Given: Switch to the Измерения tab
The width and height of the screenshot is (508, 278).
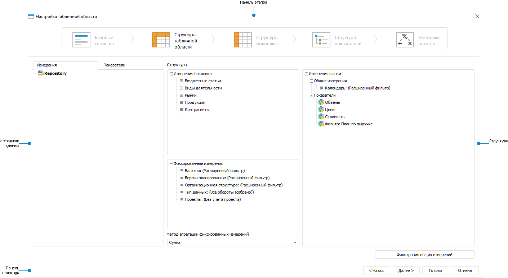Looking at the screenshot, I should point(65,65).
